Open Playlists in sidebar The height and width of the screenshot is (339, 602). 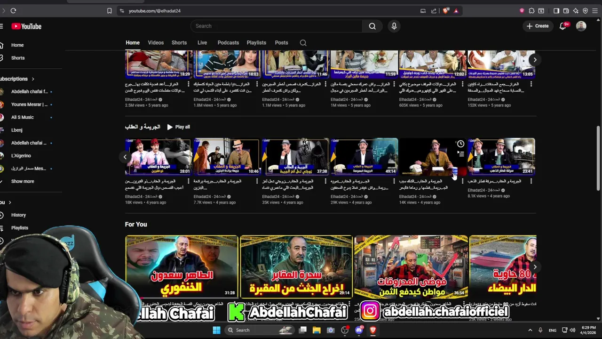(19, 228)
